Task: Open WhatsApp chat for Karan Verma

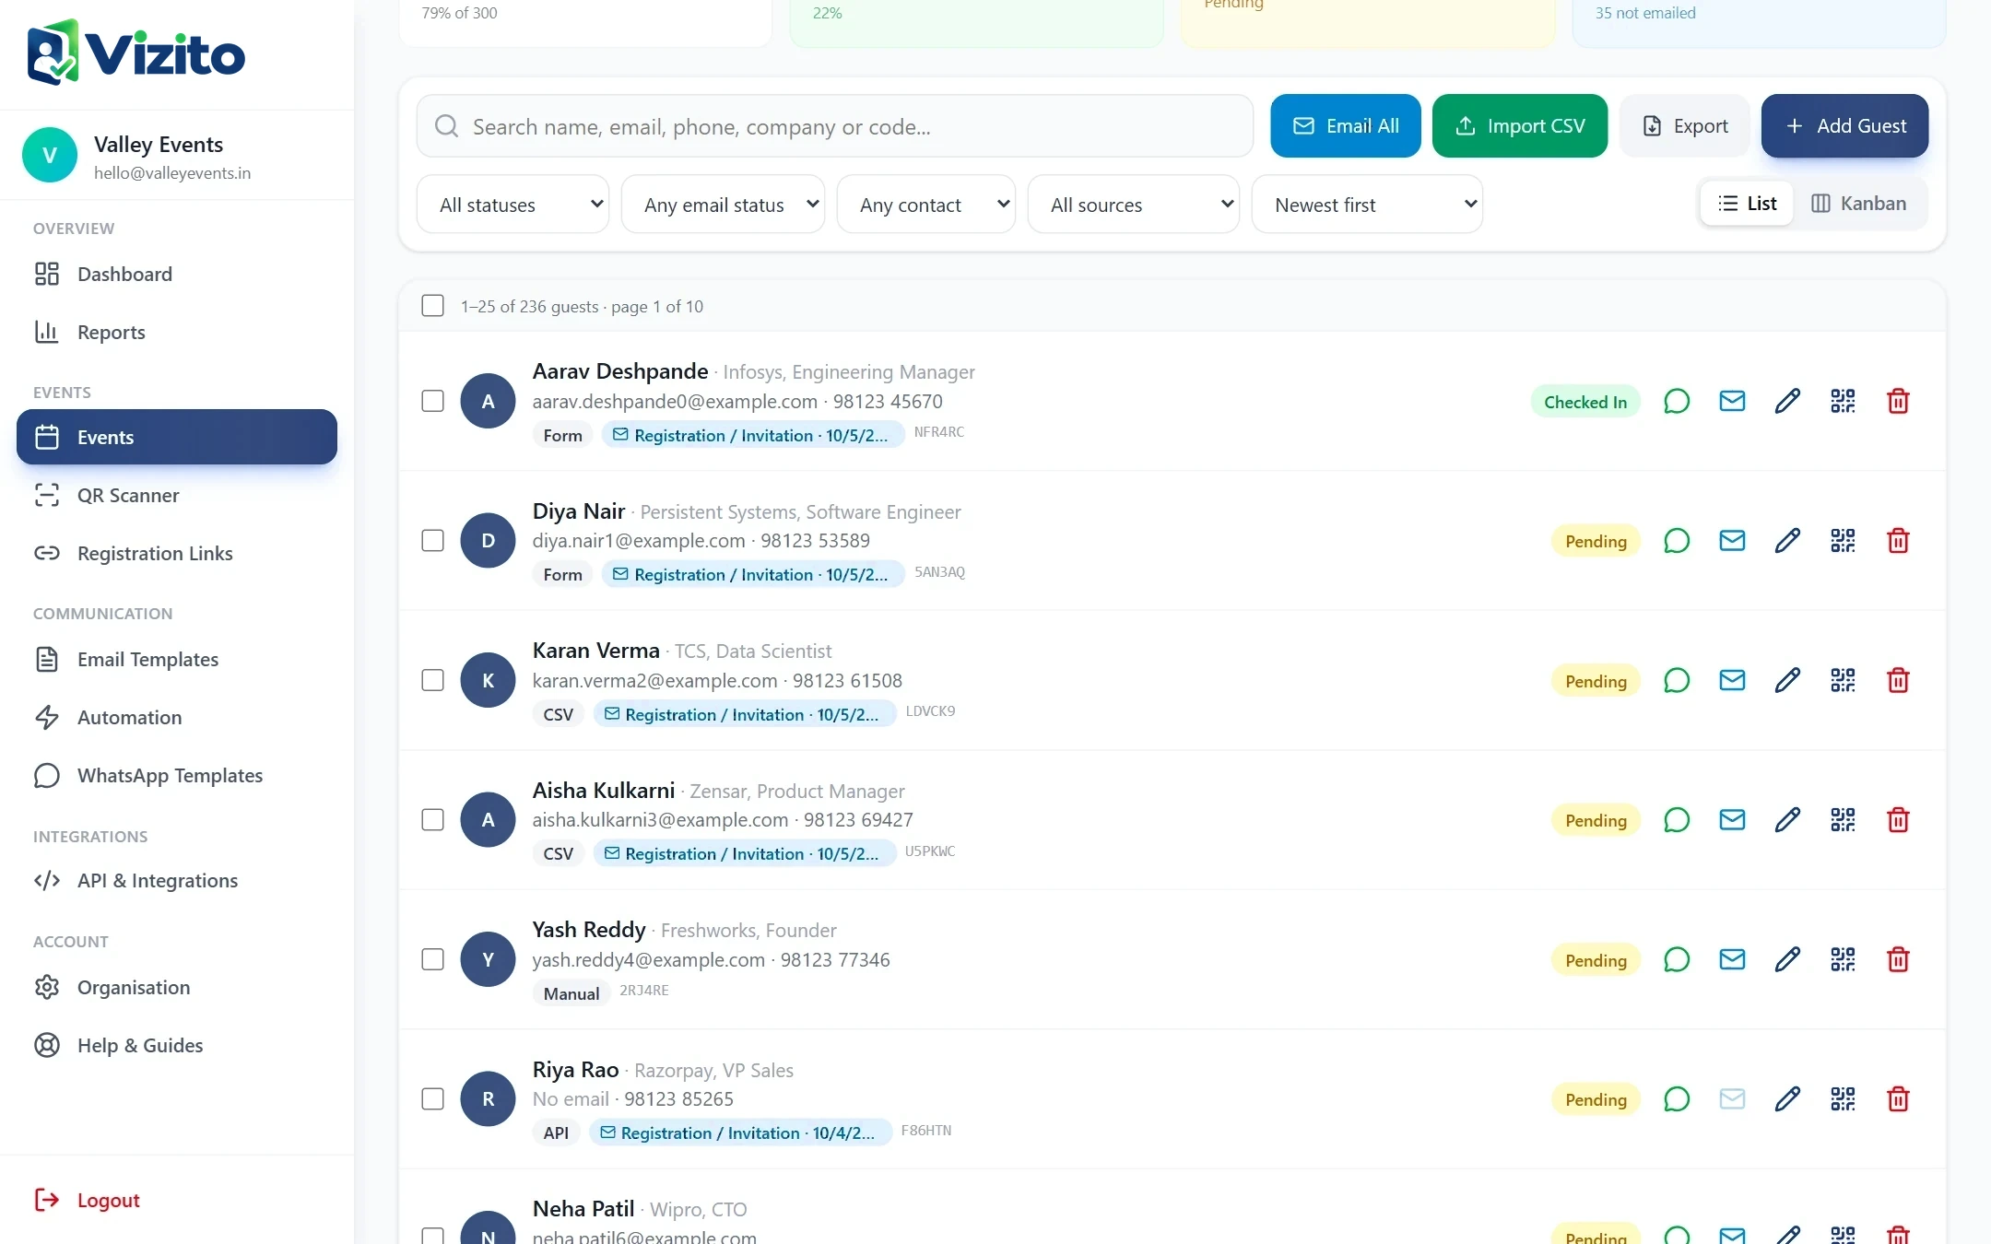Action: coord(1677,681)
